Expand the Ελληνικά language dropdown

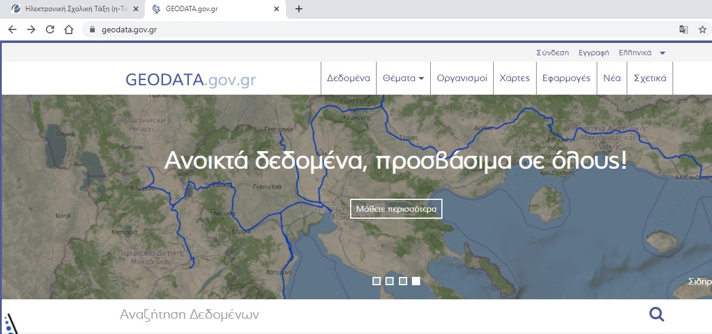[642, 52]
